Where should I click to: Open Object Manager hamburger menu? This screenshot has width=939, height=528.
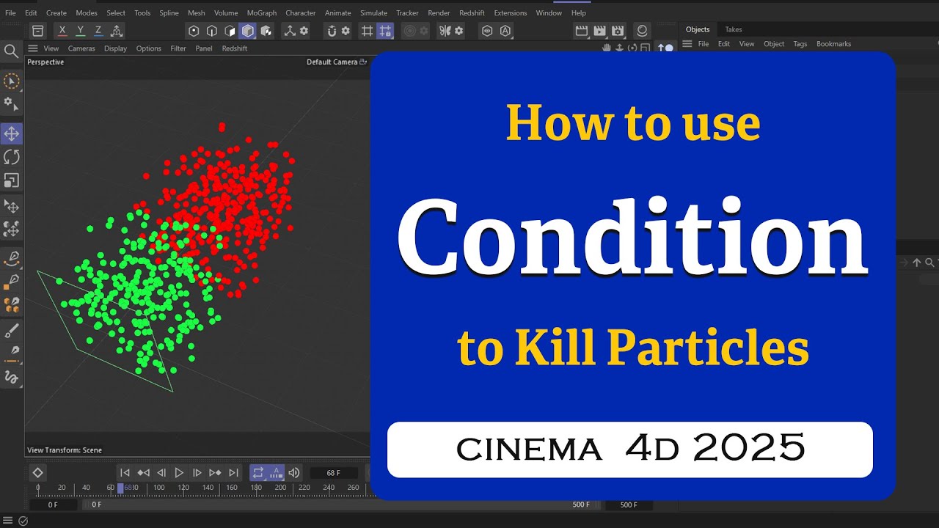687,44
